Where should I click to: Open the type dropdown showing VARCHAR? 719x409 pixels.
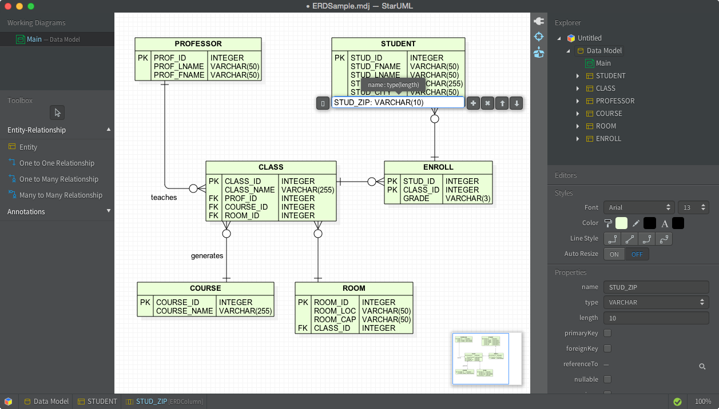(656, 302)
